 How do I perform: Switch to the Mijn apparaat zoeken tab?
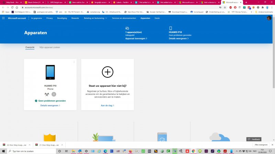[49, 47]
